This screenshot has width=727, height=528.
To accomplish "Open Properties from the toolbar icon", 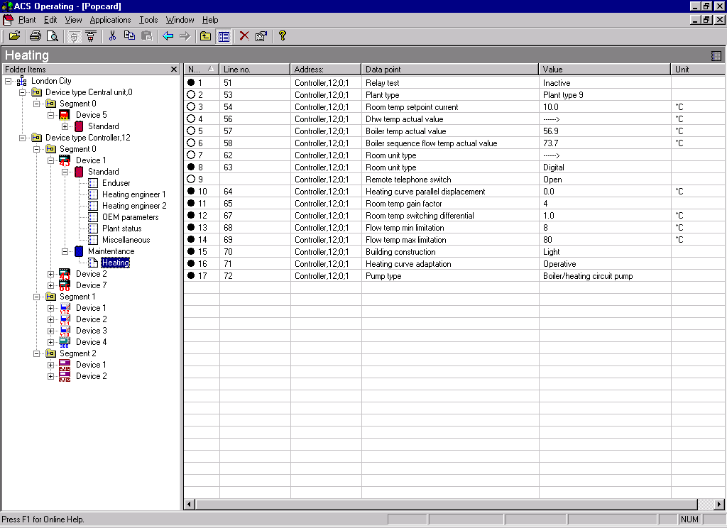I will (261, 36).
